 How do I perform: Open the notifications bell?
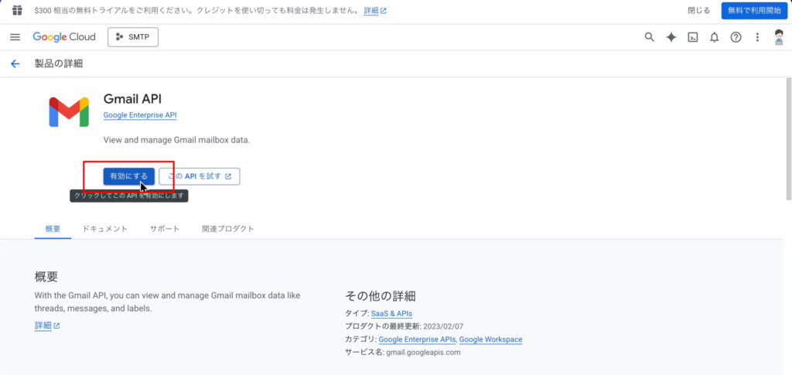click(x=714, y=37)
